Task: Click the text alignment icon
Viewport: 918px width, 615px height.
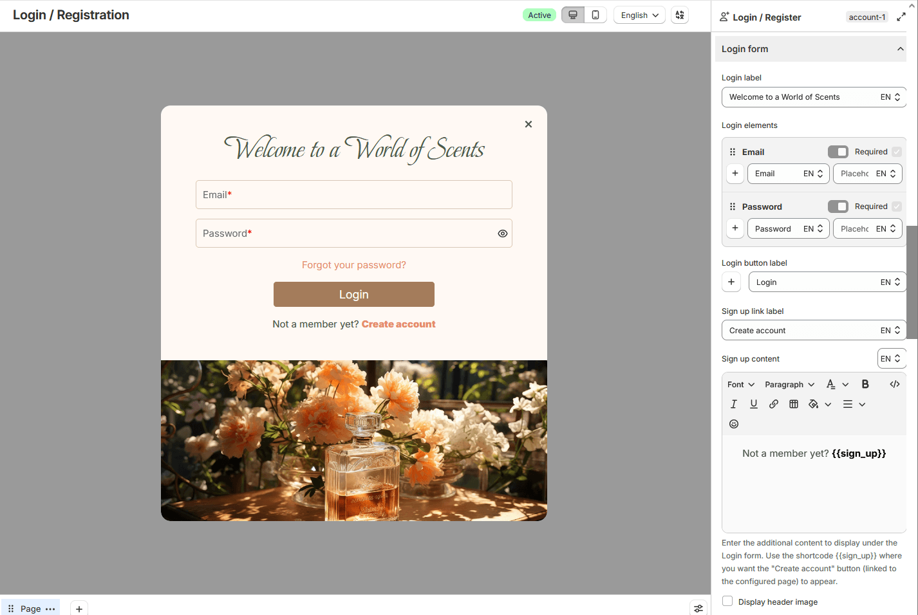Action: 848,404
